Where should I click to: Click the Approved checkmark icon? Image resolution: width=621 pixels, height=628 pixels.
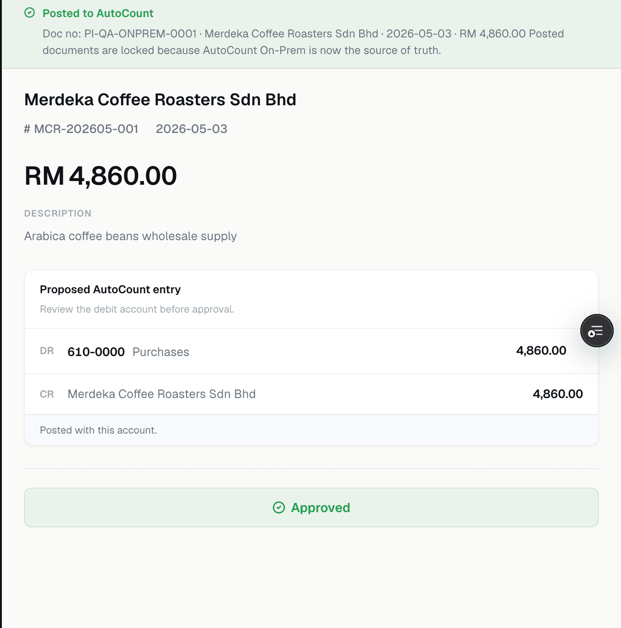click(x=279, y=507)
